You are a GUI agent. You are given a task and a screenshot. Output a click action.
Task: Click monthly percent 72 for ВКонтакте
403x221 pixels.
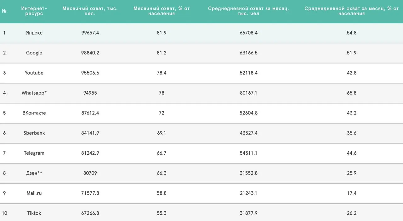pos(162,113)
